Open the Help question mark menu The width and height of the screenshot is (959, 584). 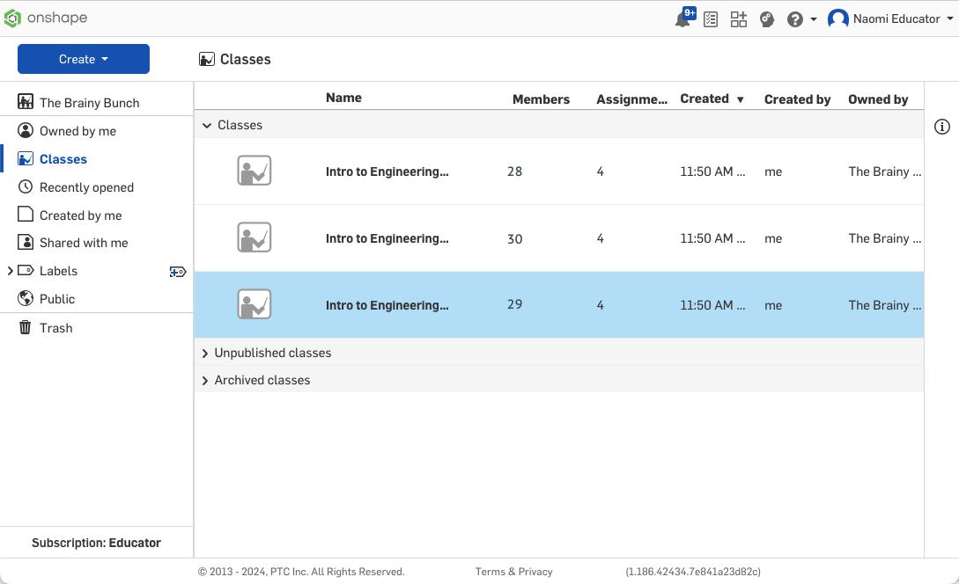coord(800,19)
